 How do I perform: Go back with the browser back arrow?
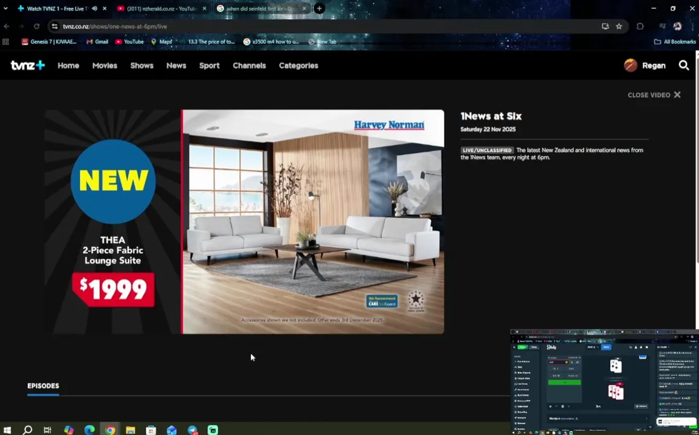click(7, 27)
